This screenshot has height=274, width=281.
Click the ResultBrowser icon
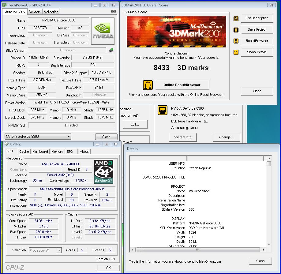click(x=236, y=41)
